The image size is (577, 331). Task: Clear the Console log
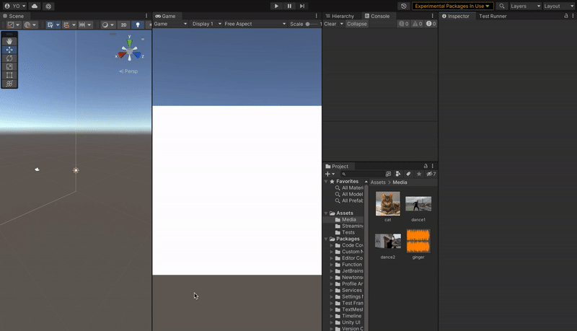click(330, 24)
